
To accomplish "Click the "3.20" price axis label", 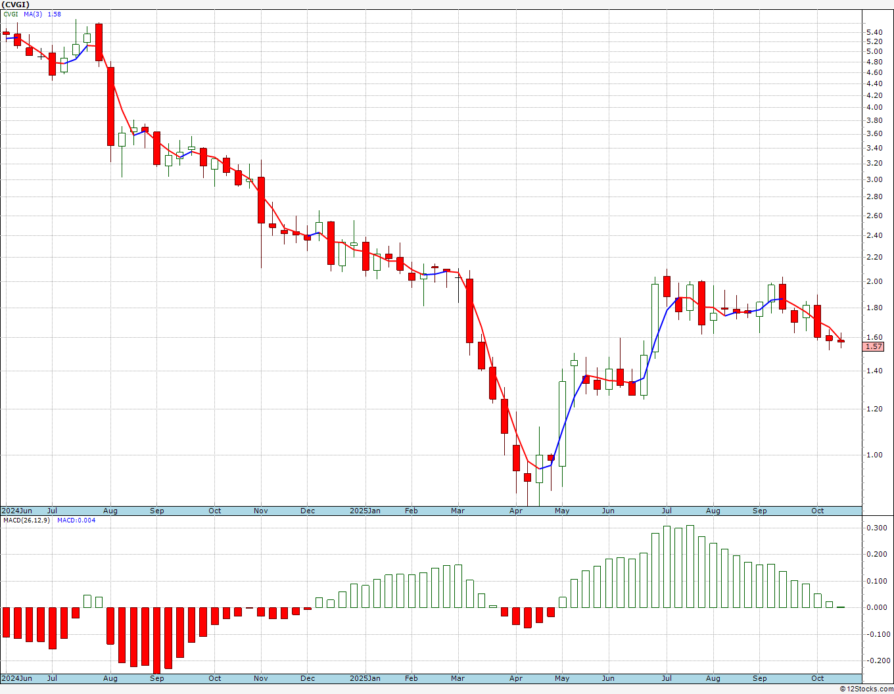I will pyautogui.click(x=874, y=163).
